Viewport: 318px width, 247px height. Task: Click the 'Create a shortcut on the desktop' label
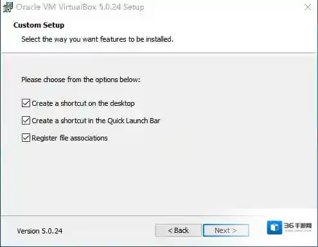point(83,103)
